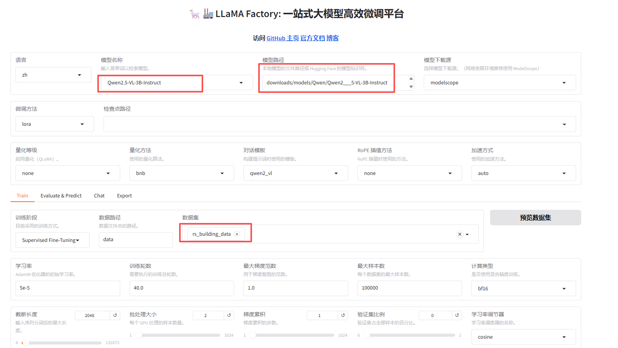618x348 pixels.
Task: Click the up arrow in 模型路径 field
Action: pos(411,79)
